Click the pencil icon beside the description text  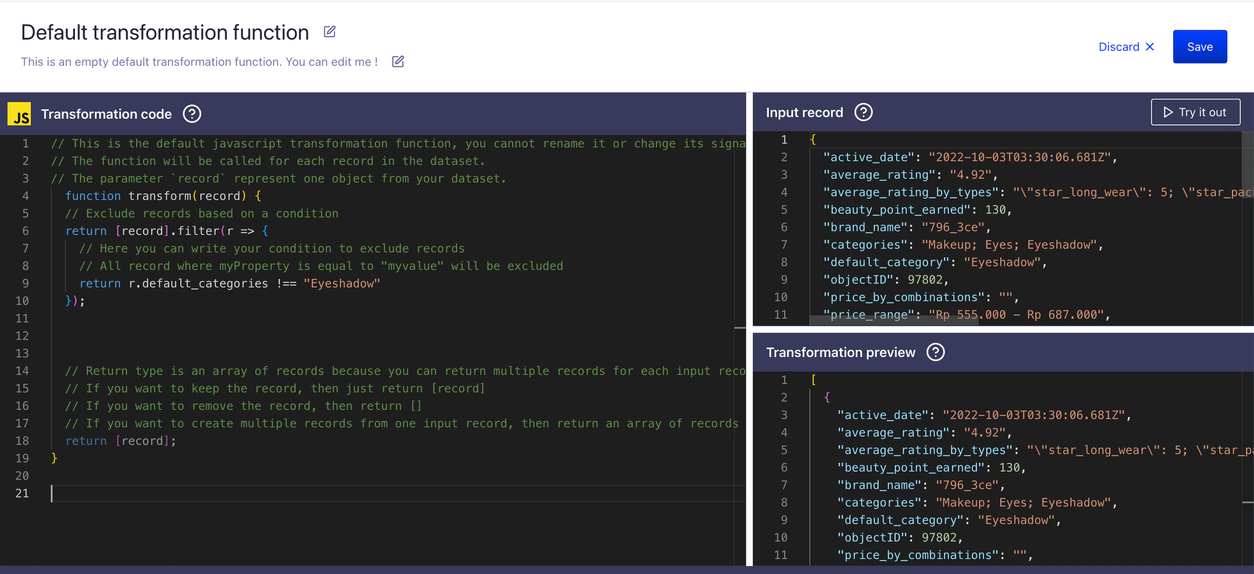pos(398,61)
